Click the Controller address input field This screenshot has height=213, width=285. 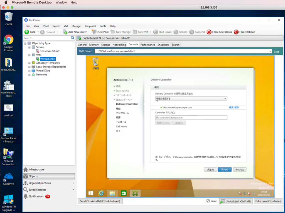pos(191,118)
